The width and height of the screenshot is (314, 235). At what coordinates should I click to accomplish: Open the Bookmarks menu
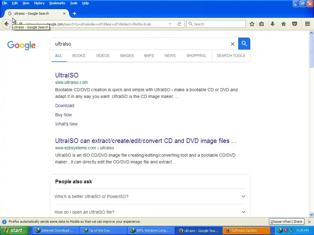[57, 3]
